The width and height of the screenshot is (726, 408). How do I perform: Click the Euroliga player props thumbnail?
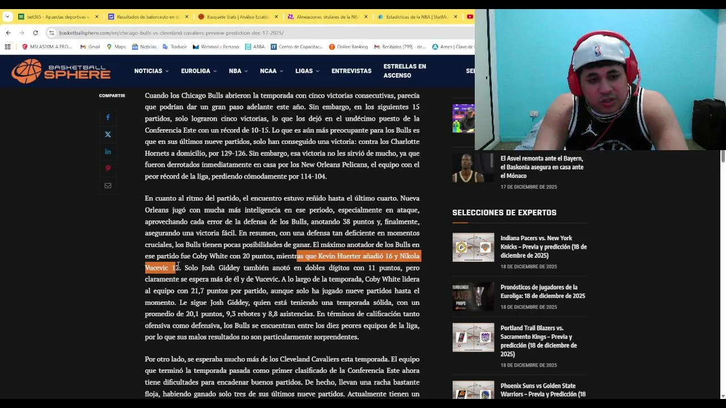[473, 297]
